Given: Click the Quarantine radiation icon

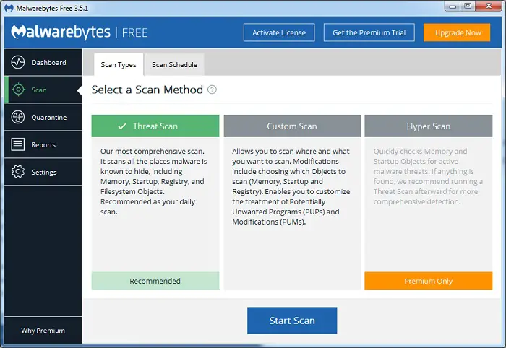Looking at the screenshot, I should click(18, 117).
